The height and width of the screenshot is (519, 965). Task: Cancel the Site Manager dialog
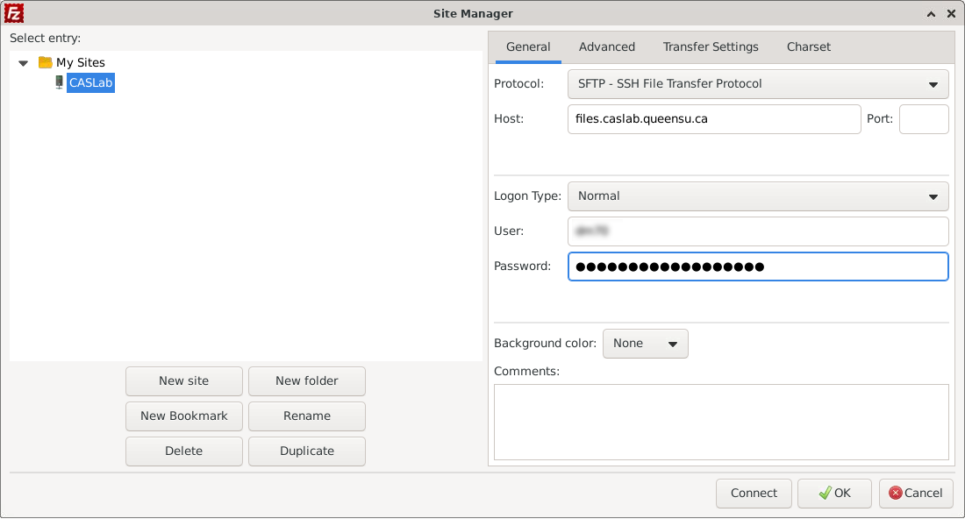(x=916, y=494)
